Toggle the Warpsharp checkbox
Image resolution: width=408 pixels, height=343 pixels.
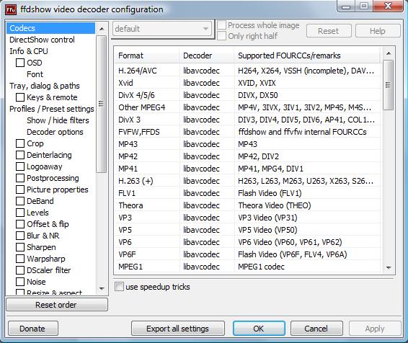[20, 259]
